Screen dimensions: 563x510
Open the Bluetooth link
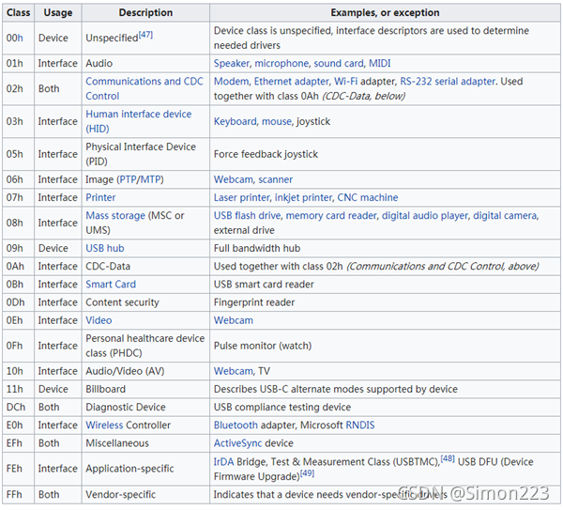pyautogui.click(x=236, y=425)
